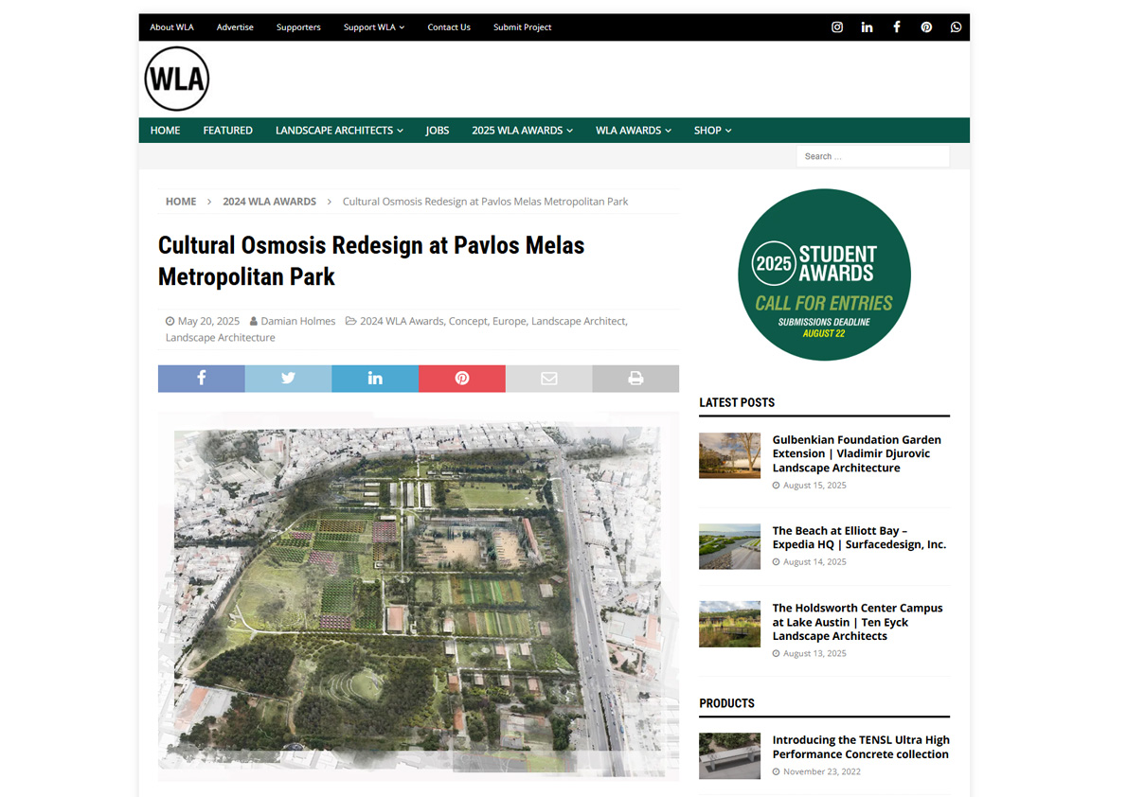This screenshot has width=1145, height=797.
Task: Open 2025 Student Awards banner
Action: [824, 275]
